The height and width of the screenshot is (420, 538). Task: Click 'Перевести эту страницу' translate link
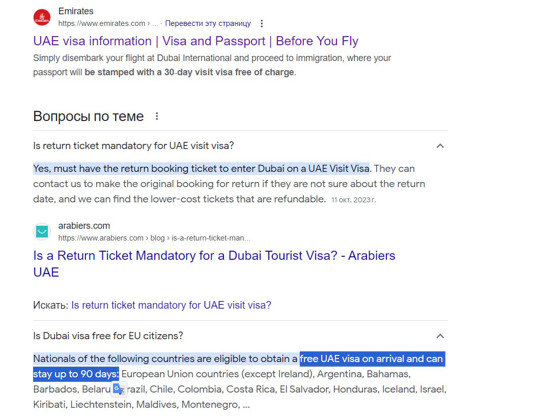208,23
